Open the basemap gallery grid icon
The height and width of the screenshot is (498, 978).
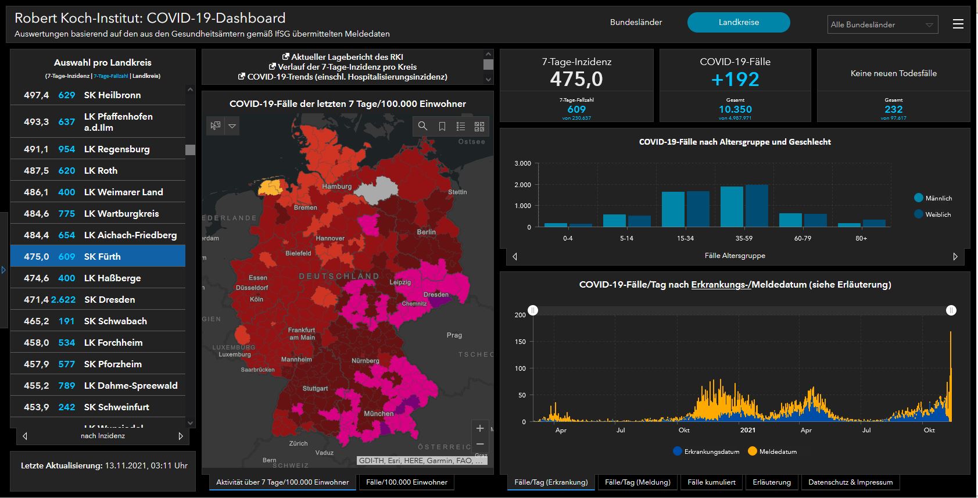click(479, 126)
